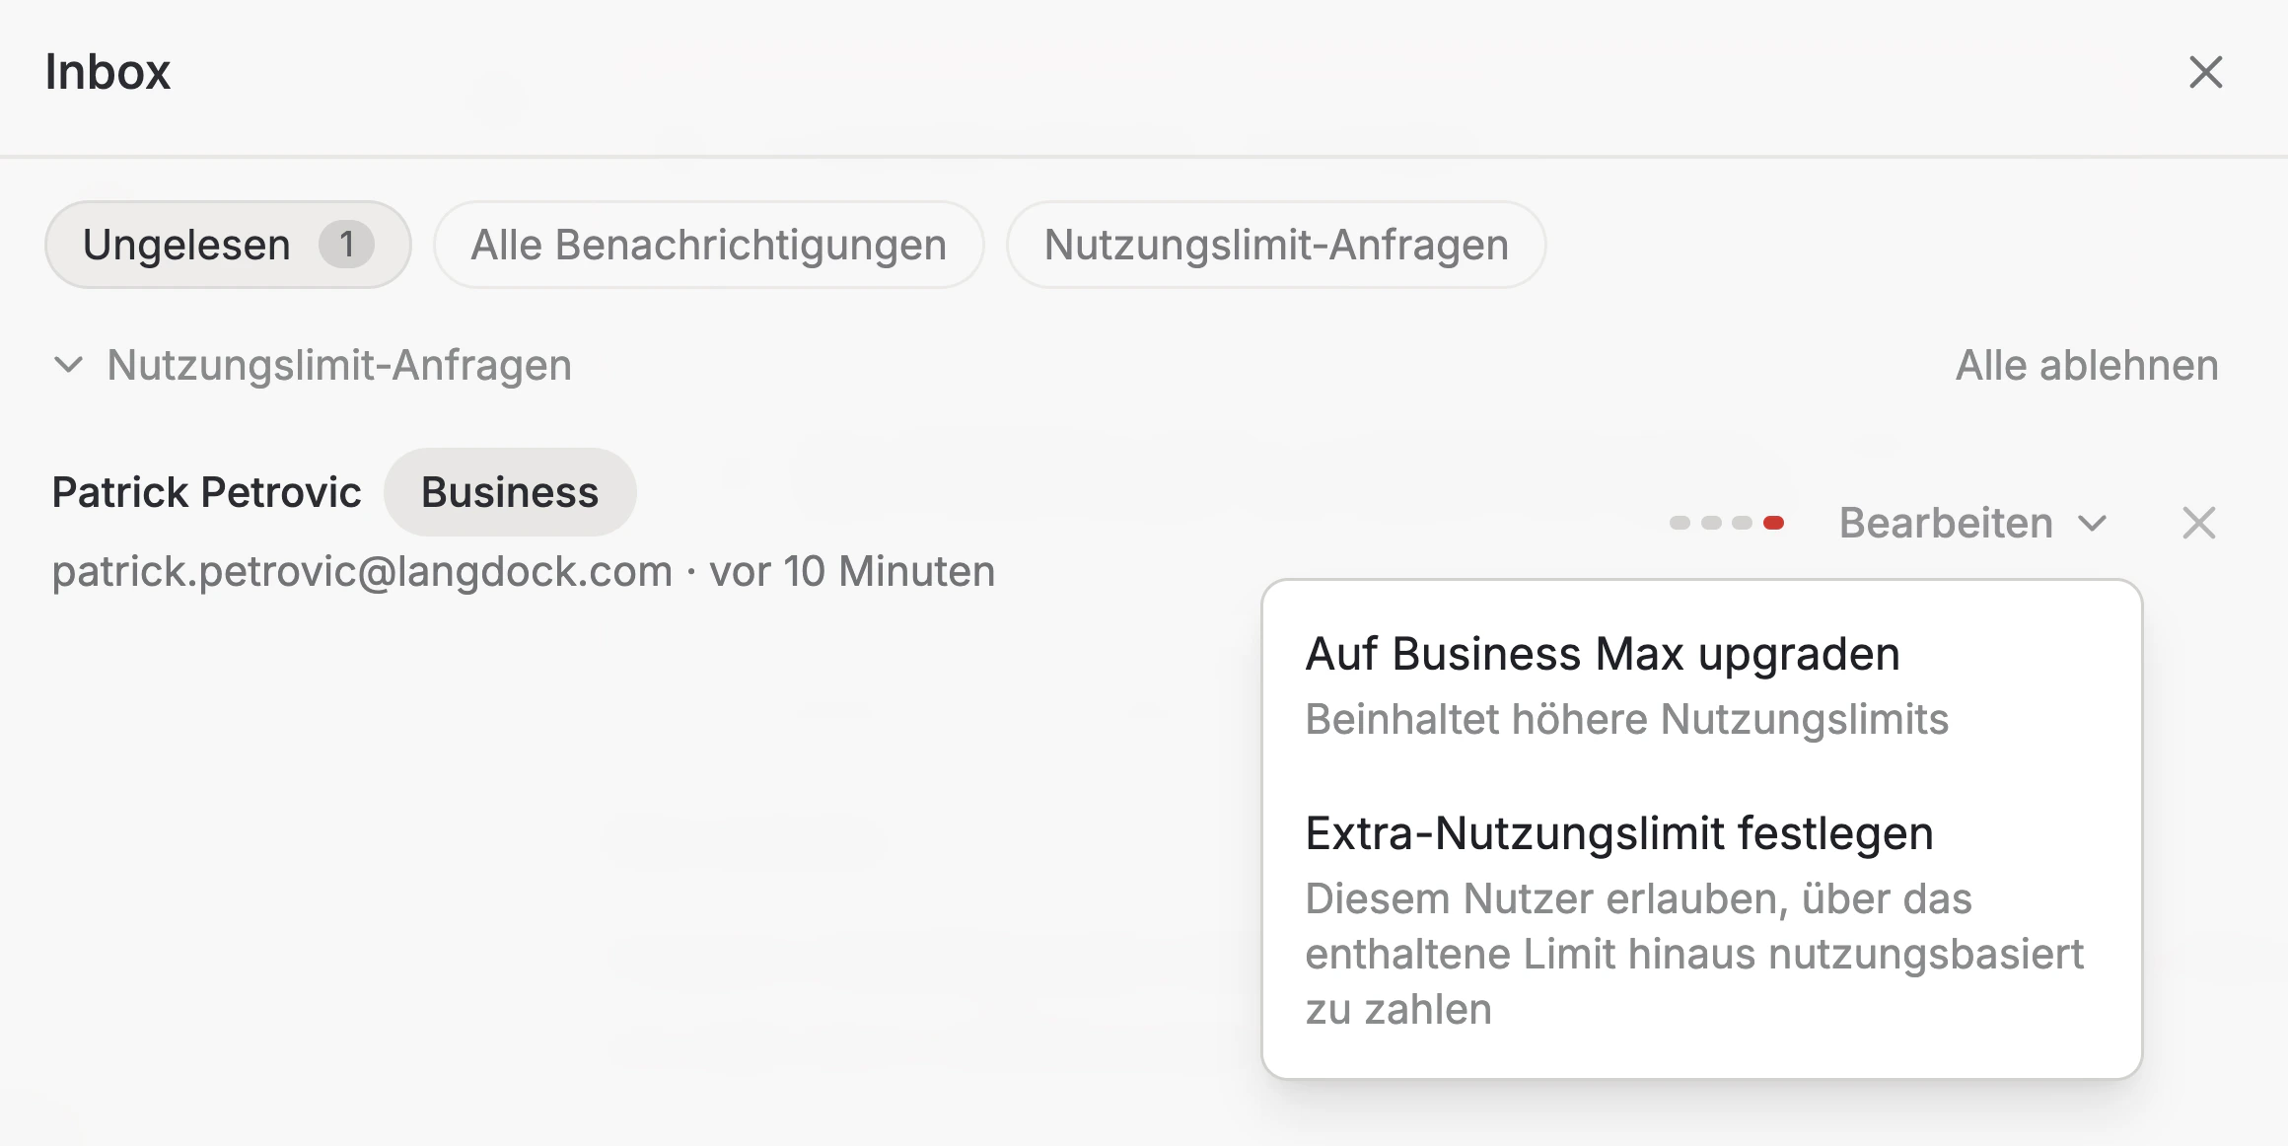This screenshot has height=1146, width=2288.
Task: Click the email address patrick.petrovic@langdock.com
Action: point(361,571)
